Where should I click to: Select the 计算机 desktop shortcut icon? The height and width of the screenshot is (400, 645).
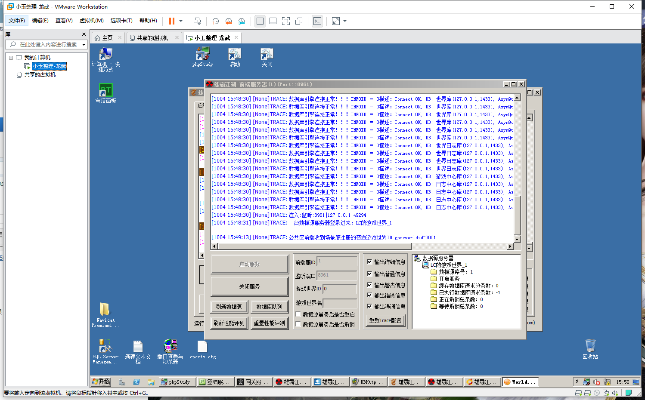point(105,59)
